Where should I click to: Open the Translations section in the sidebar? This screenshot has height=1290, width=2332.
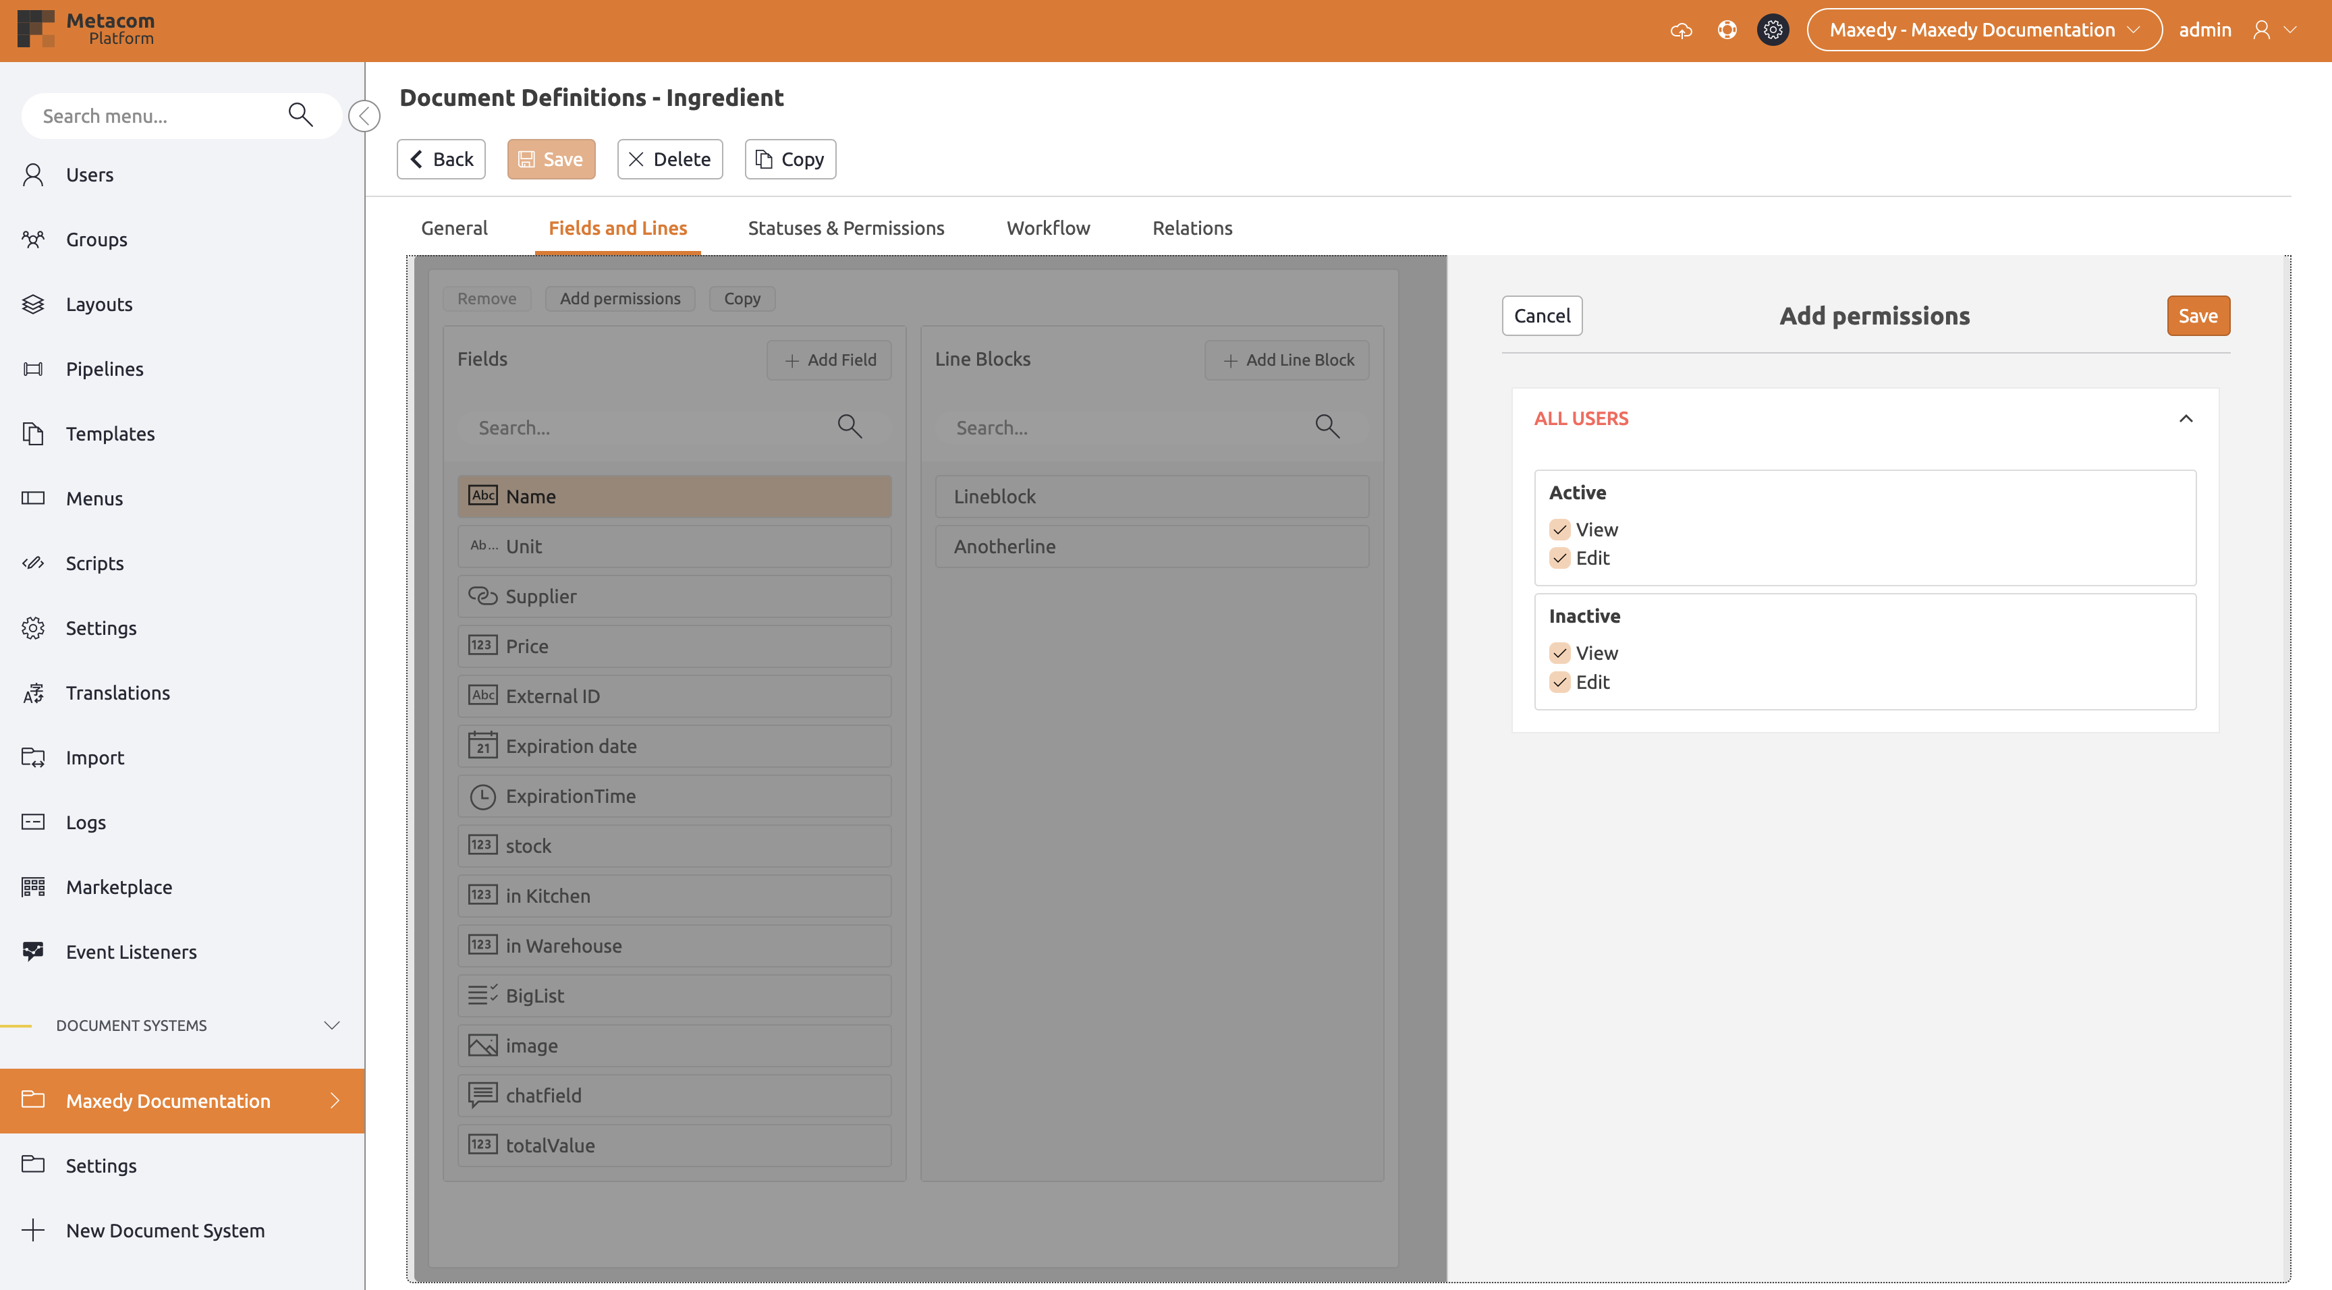coord(117,692)
